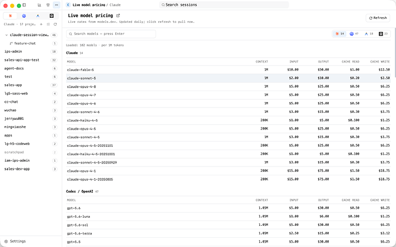
Task: Select the gpt-5.6-luna model name
Action: point(79,217)
